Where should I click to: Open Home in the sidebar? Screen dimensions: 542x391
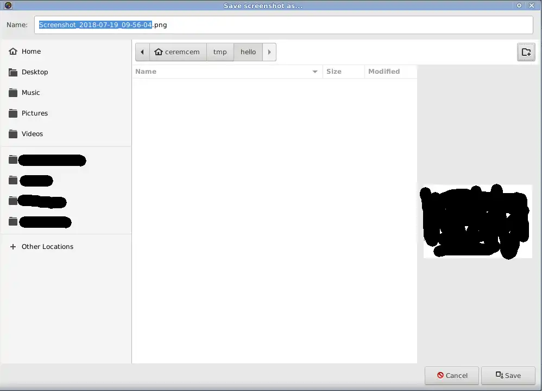(x=66, y=52)
